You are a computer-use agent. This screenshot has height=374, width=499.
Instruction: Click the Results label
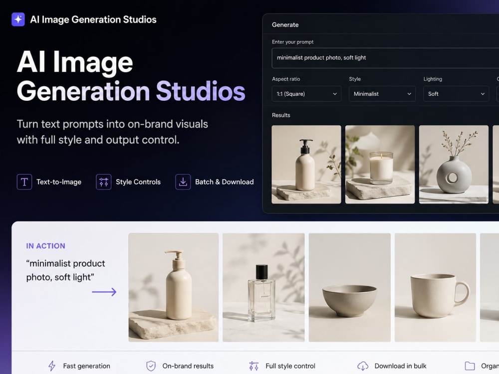point(281,115)
